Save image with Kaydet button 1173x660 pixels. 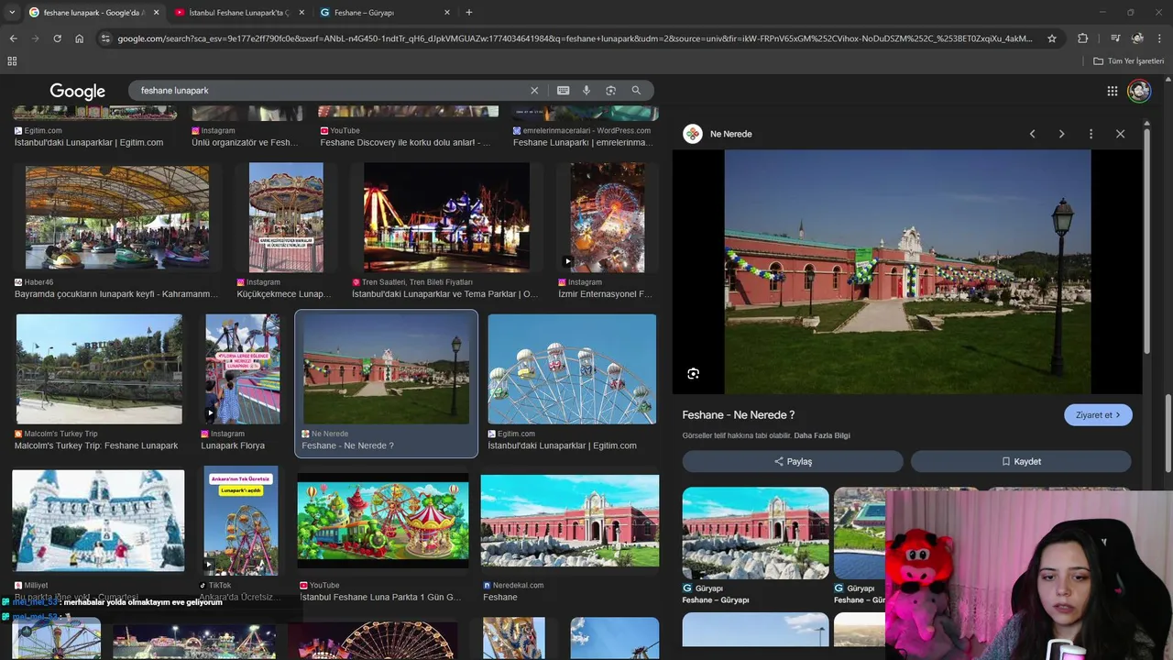point(1021,461)
